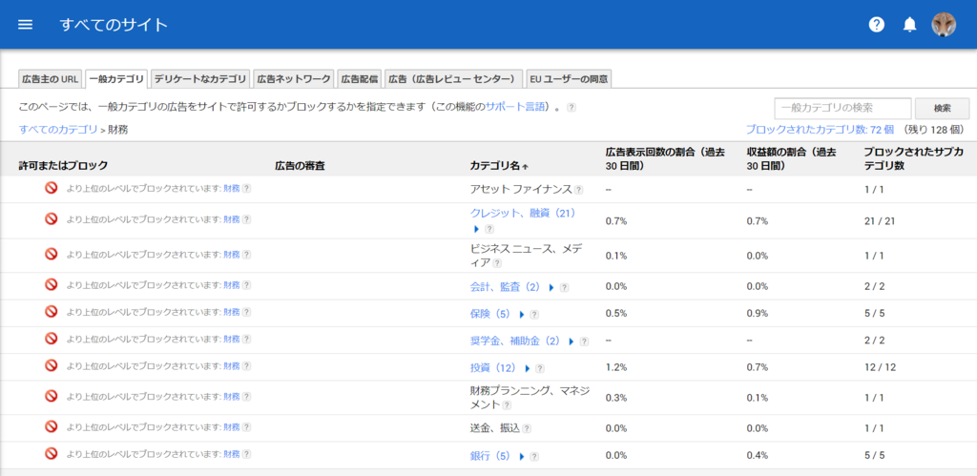Click the 広告表示回数の割合 column header

point(665,159)
